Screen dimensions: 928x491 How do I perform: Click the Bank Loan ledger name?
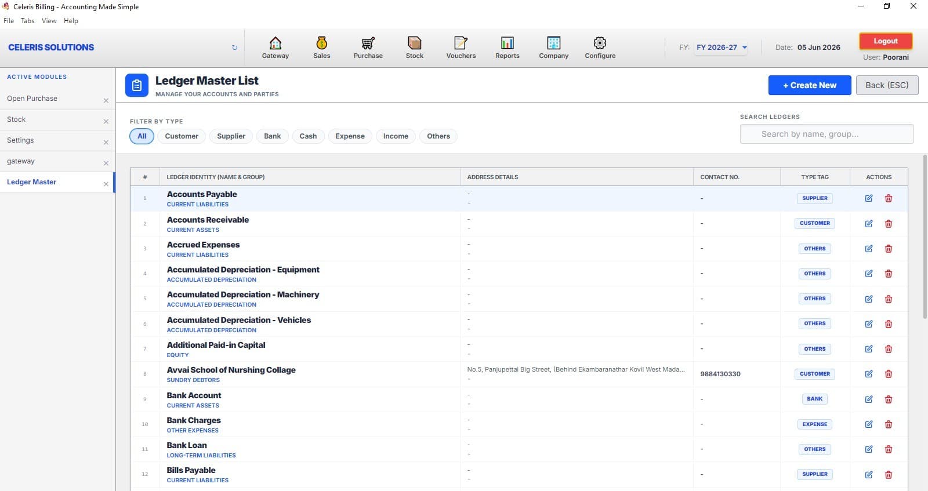click(187, 445)
